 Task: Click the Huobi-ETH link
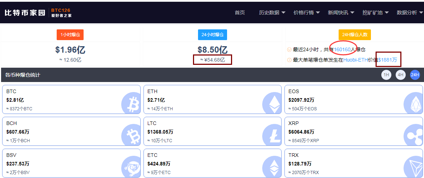pyautogui.click(x=355, y=60)
